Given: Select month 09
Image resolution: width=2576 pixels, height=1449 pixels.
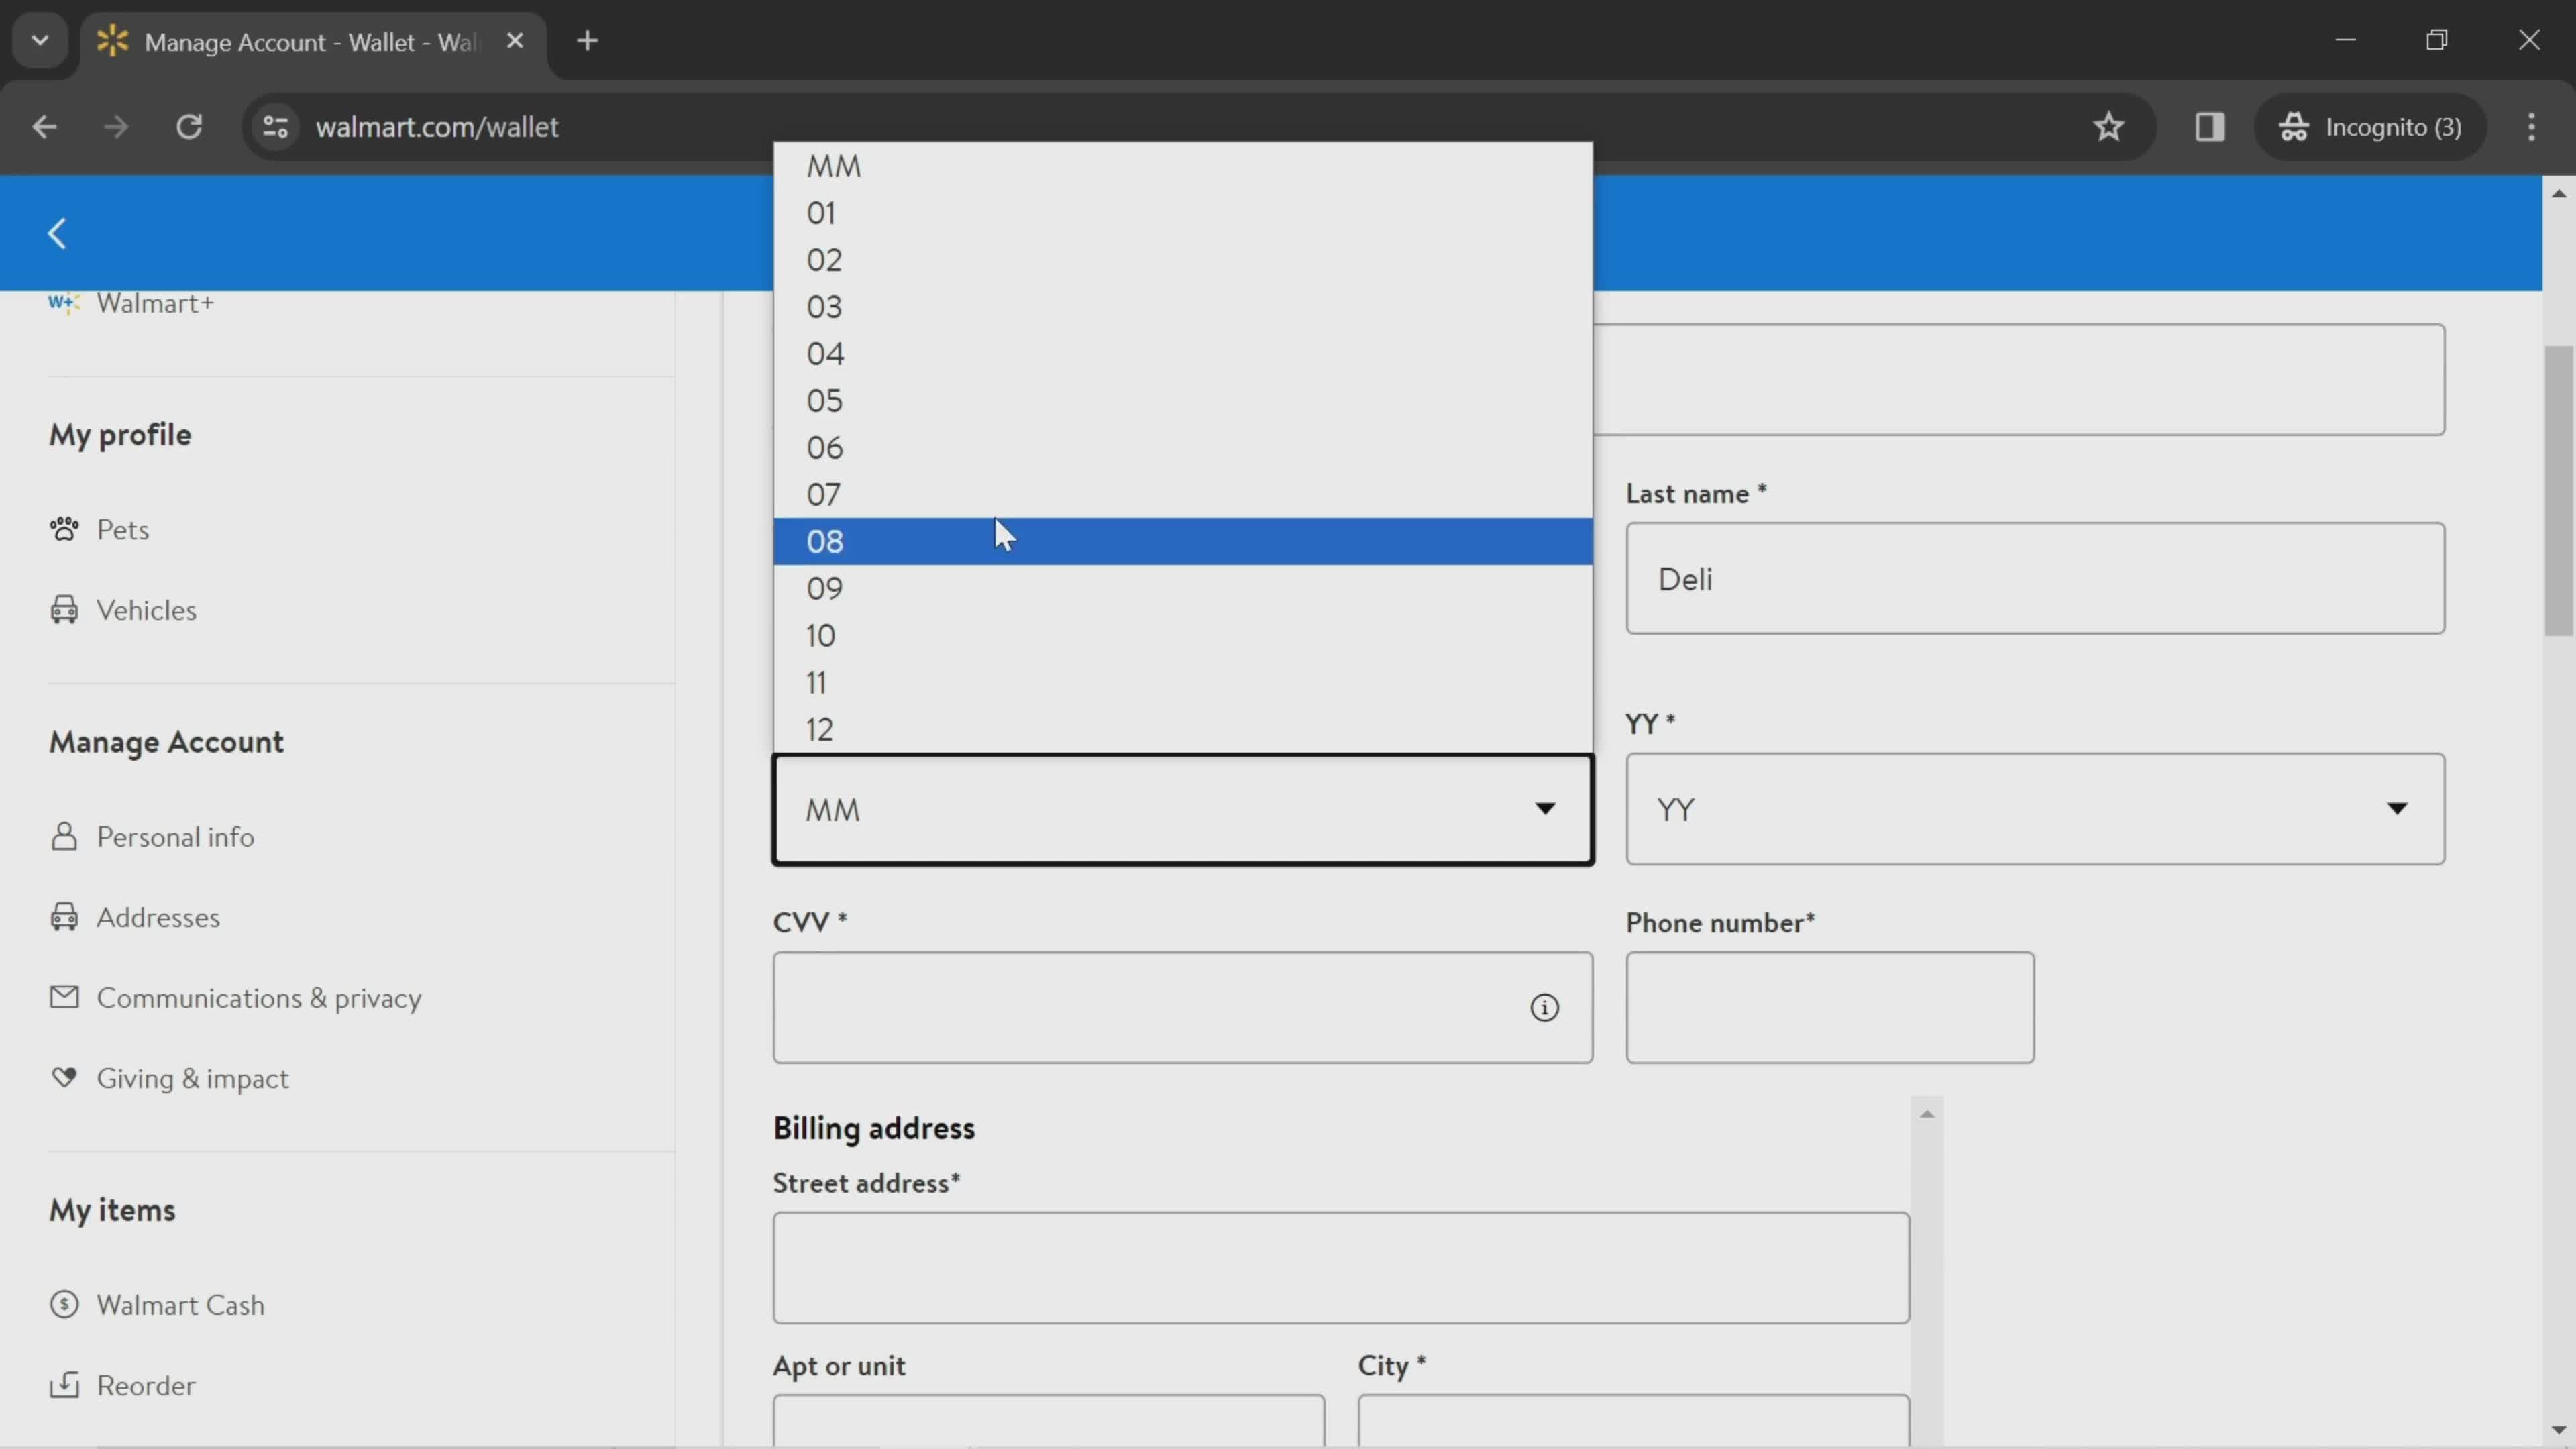Looking at the screenshot, I should (1183, 588).
